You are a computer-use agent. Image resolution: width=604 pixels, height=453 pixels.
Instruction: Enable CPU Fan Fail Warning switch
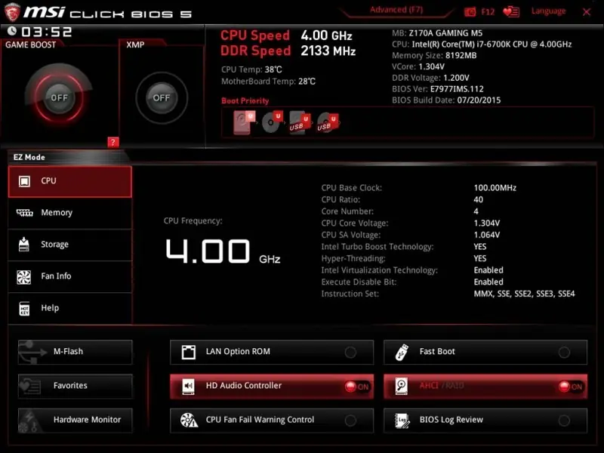coord(350,421)
